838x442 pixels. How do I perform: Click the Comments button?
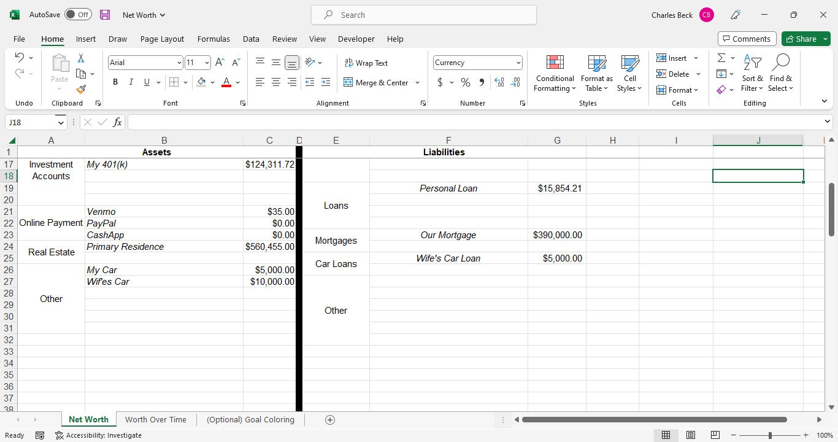click(747, 39)
